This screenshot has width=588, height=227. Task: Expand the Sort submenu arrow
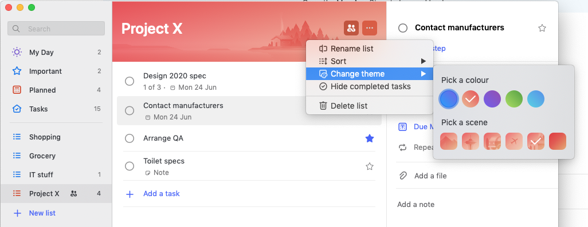tap(424, 61)
